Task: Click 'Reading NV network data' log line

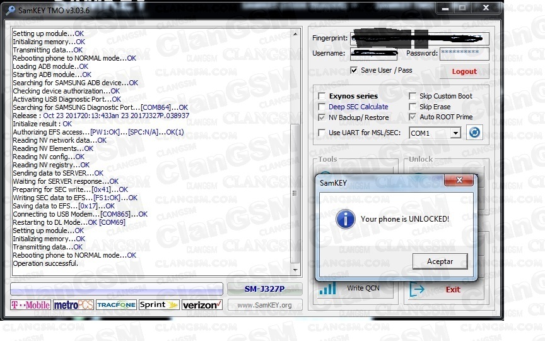Action: [x=60, y=140]
